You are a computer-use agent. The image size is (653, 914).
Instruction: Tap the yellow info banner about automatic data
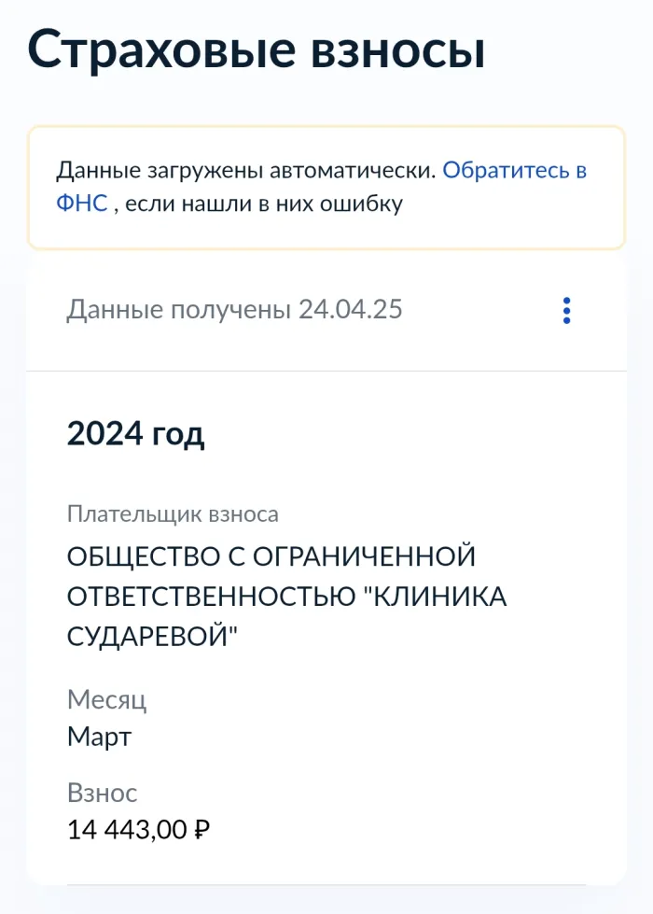326,185
